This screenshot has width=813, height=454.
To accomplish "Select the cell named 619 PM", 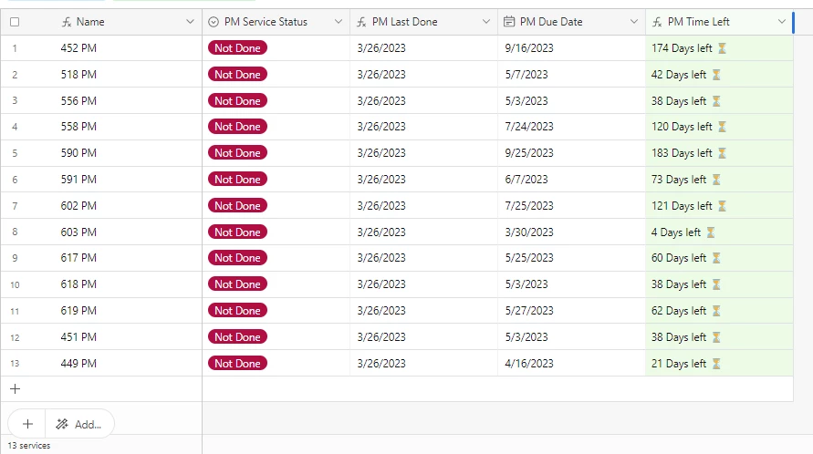I will tap(78, 311).
